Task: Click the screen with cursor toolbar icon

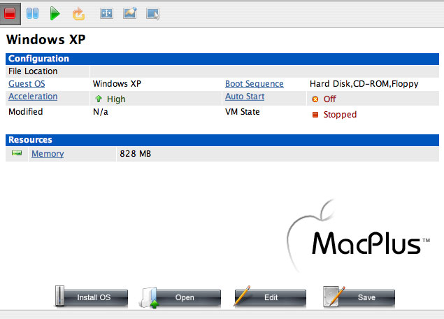Action: click(x=153, y=13)
